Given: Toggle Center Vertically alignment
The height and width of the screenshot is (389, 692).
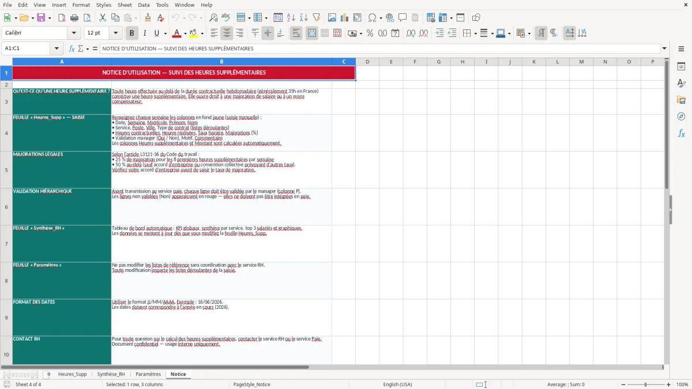Looking at the screenshot, I should (268, 33).
